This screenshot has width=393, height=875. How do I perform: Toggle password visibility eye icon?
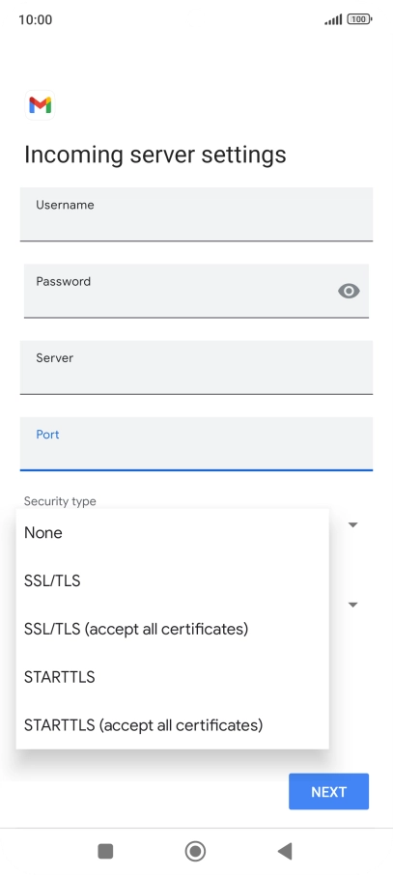(349, 291)
